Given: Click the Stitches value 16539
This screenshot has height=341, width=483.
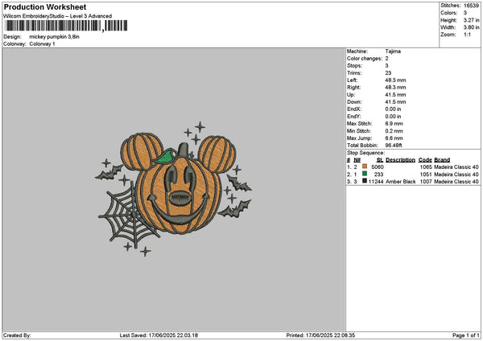Looking at the screenshot, I should tap(471, 6).
